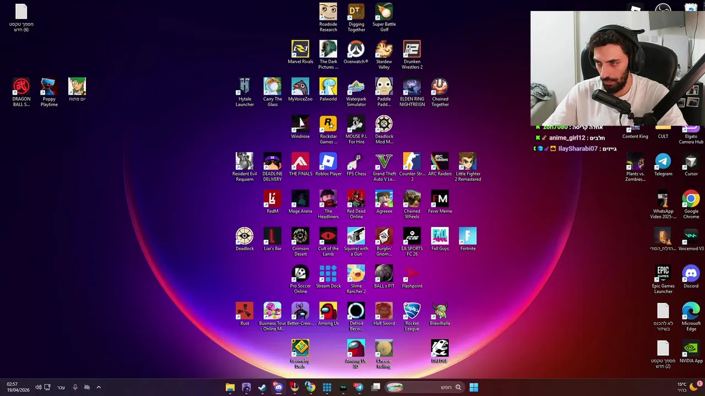Select the Carry The Glass icon
The width and height of the screenshot is (705, 396).
click(273, 92)
